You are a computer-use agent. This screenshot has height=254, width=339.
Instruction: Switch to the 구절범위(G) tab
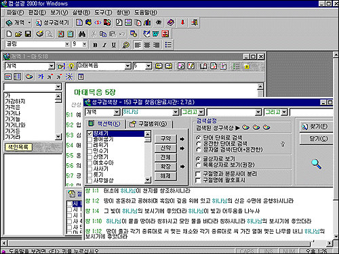(149, 124)
